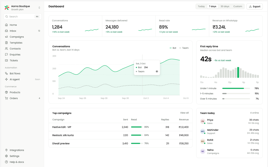The height and width of the screenshot is (167, 268).
Task: Select the 30 days range tab
Action: coord(225,6)
